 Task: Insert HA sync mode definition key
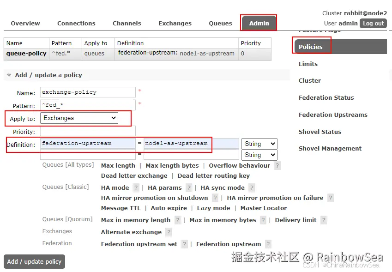tap(223, 188)
